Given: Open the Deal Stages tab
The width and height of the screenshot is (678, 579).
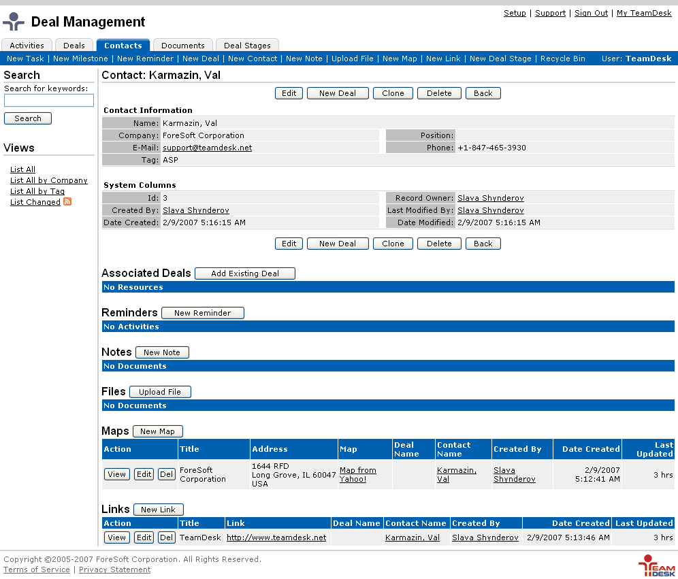Looking at the screenshot, I should click(x=247, y=46).
